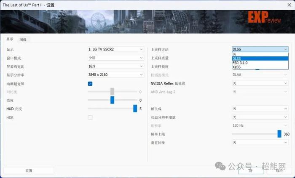Click the 帧率上限 slider handle at 360
This screenshot has height=178, width=295.
[x=279, y=134]
